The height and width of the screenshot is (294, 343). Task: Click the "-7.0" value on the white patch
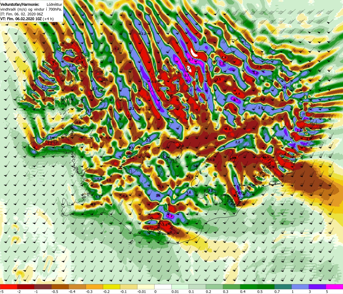189,68
